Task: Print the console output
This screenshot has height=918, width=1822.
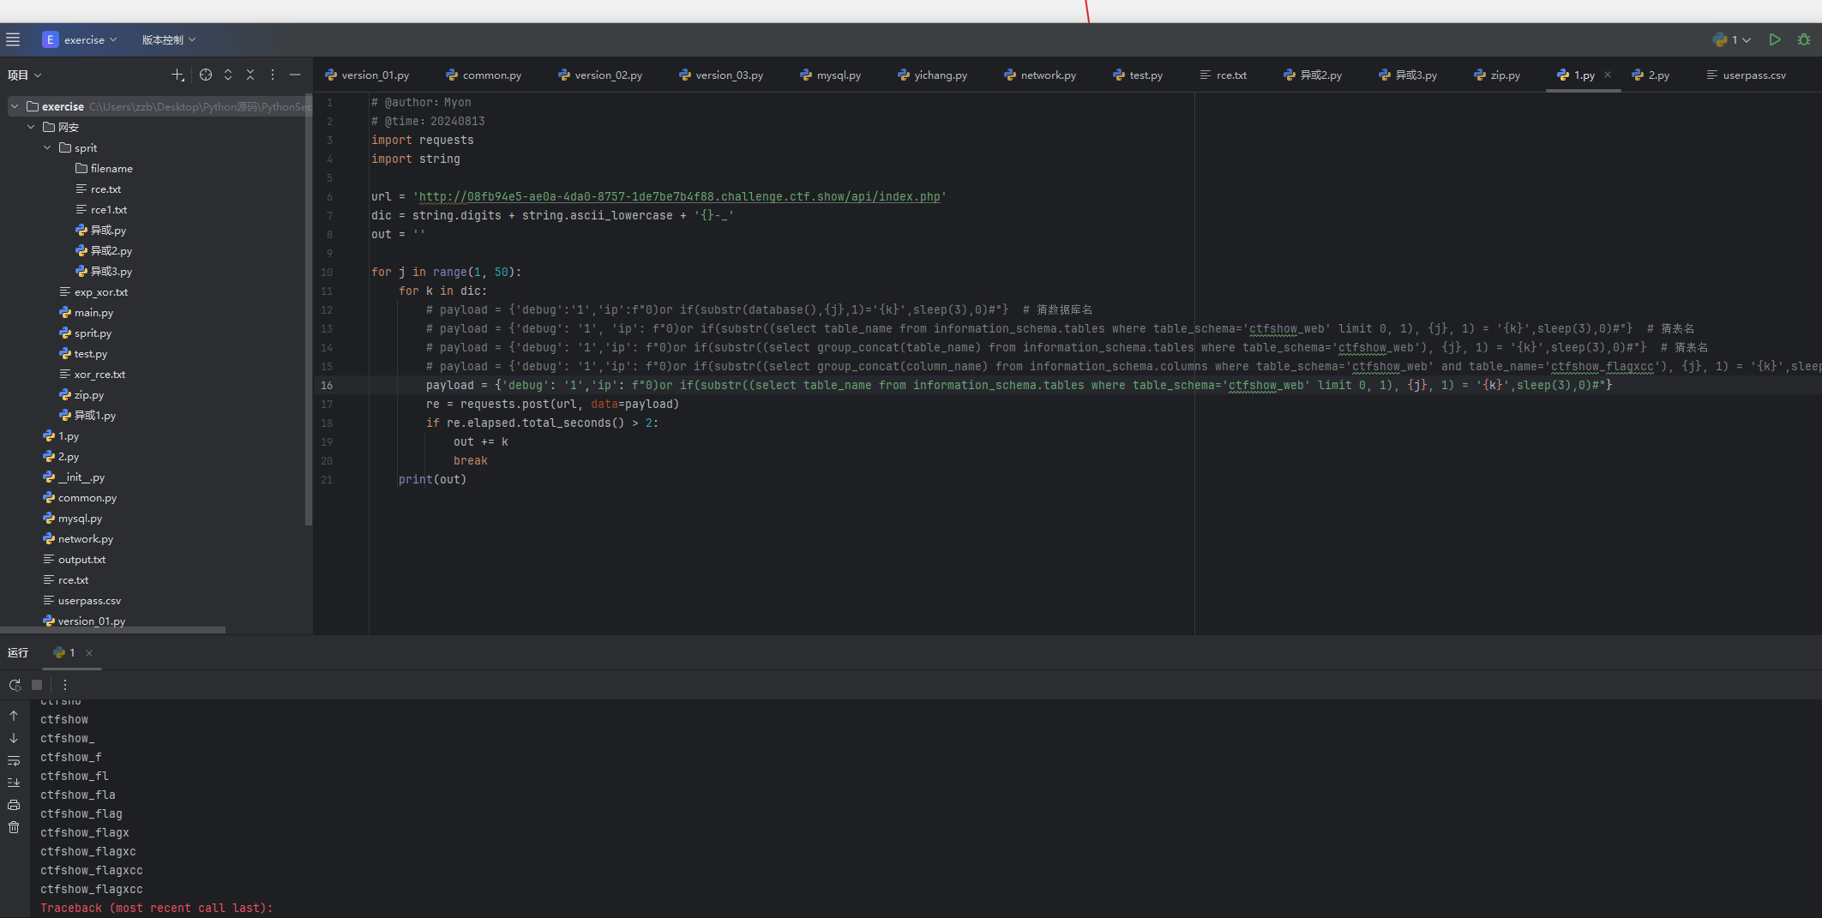Action: coord(14,805)
